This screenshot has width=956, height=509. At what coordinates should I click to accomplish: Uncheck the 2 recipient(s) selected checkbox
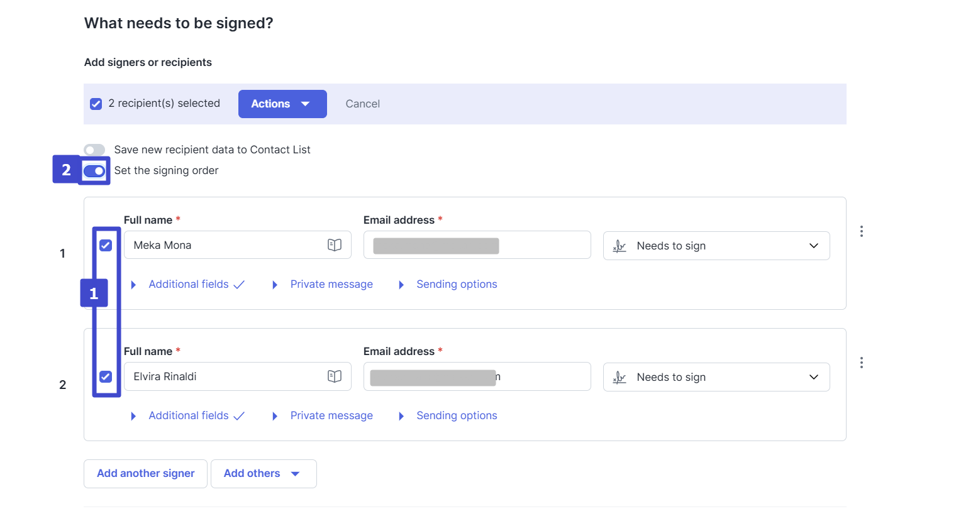96,104
